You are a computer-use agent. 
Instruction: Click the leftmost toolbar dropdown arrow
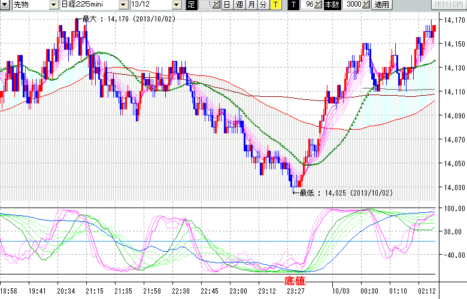(5, 5)
